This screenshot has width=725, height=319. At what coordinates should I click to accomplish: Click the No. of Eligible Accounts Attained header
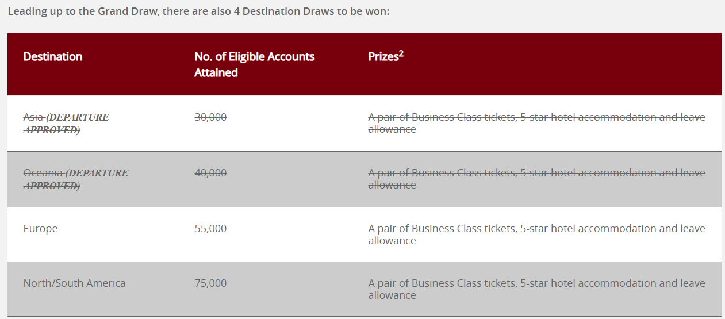[255, 64]
